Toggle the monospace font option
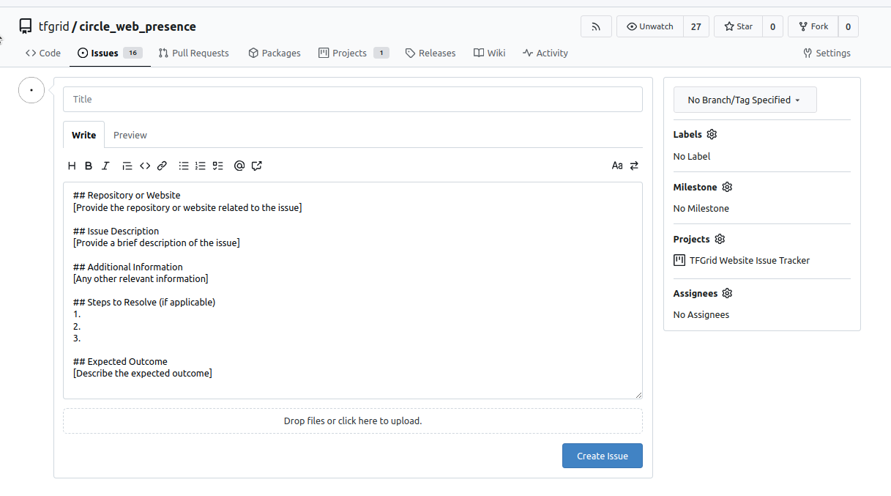 [617, 166]
